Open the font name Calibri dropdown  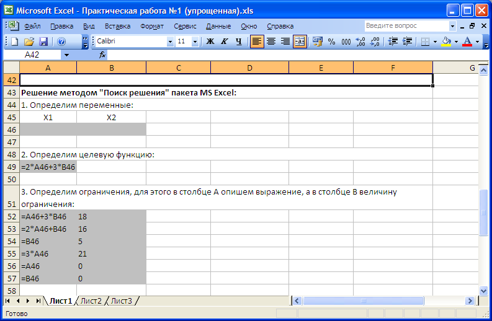[170, 42]
